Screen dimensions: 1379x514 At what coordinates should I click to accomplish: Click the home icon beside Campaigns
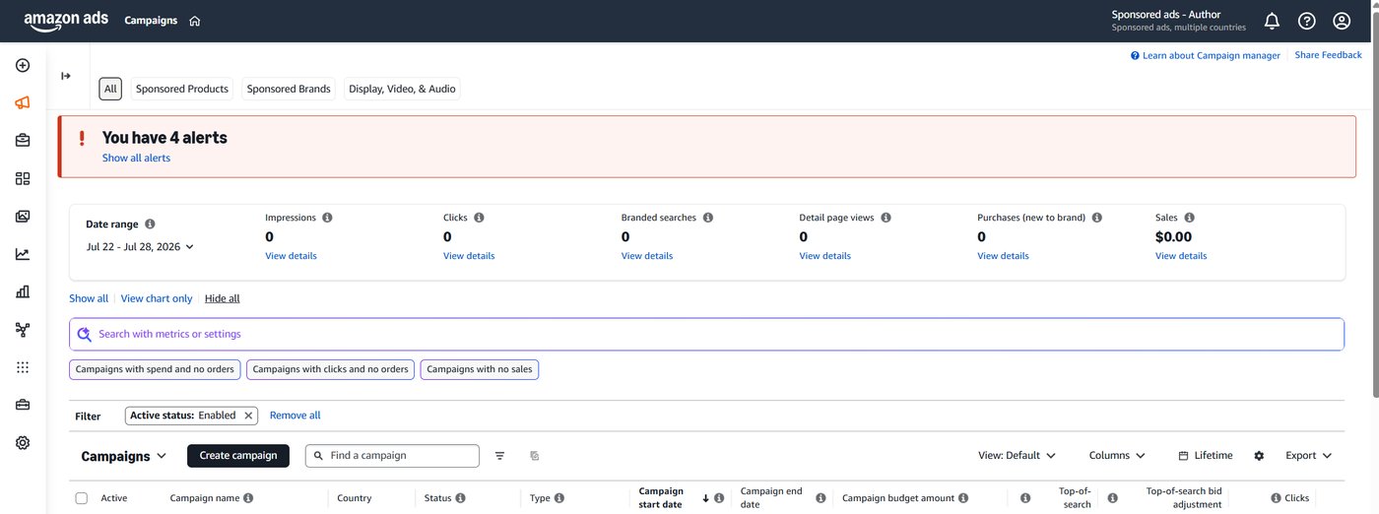[x=195, y=21]
